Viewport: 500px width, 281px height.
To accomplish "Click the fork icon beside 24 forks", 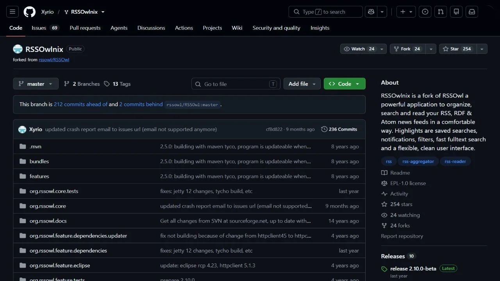I will 384,226.
